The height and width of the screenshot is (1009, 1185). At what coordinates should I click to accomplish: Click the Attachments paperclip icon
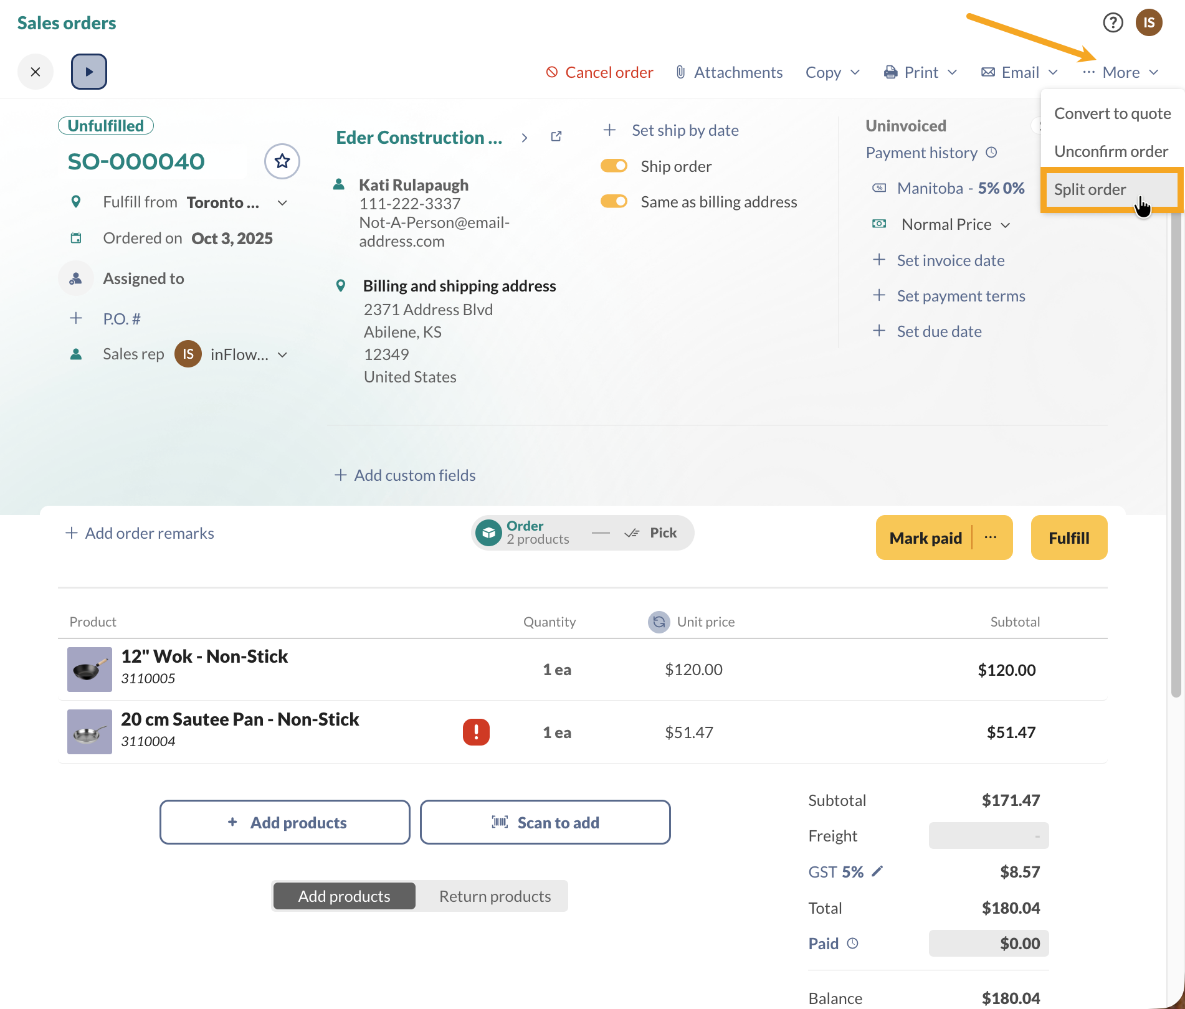pos(680,72)
